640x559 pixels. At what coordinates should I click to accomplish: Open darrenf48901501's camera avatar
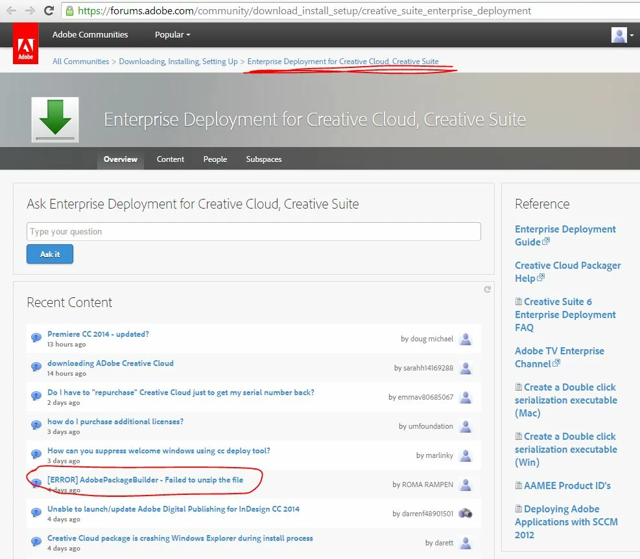point(466,513)
